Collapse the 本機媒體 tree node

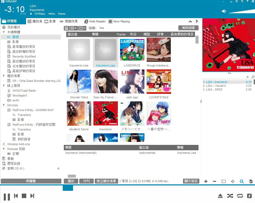click(x=4, y=32)
